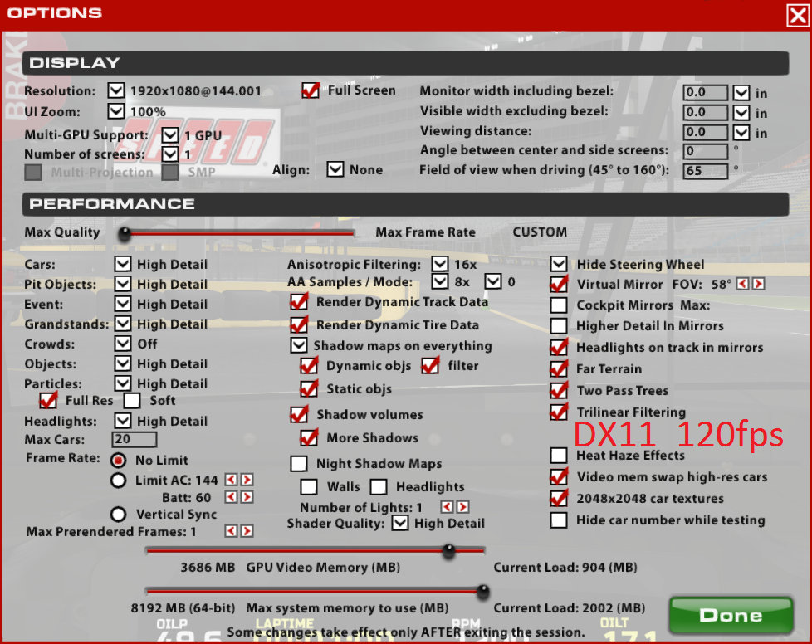Select the Vertical Sync radio button

(x=119, y=515)
